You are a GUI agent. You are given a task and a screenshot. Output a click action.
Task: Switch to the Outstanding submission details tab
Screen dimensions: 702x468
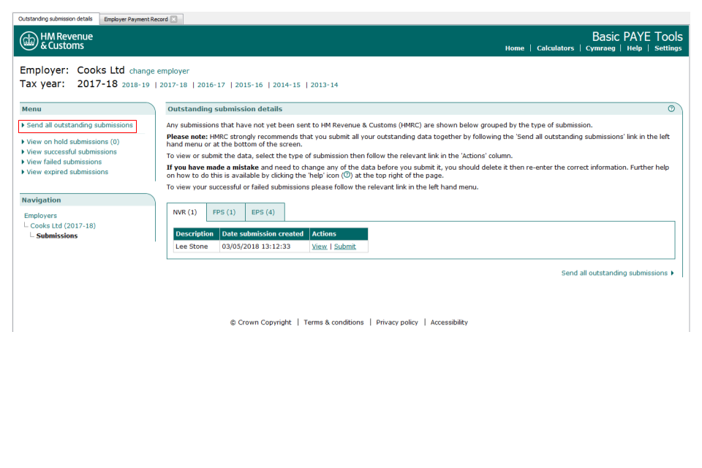pos(56,19)
